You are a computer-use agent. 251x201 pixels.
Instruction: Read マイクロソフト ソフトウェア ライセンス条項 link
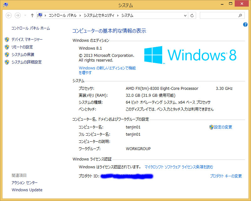click(179, 167)
